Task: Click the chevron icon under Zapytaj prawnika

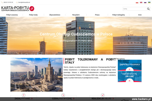Action: click(x=129, y=69)
